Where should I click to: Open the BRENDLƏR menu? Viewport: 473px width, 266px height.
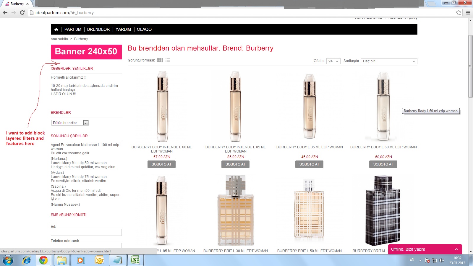coord(98,30)
